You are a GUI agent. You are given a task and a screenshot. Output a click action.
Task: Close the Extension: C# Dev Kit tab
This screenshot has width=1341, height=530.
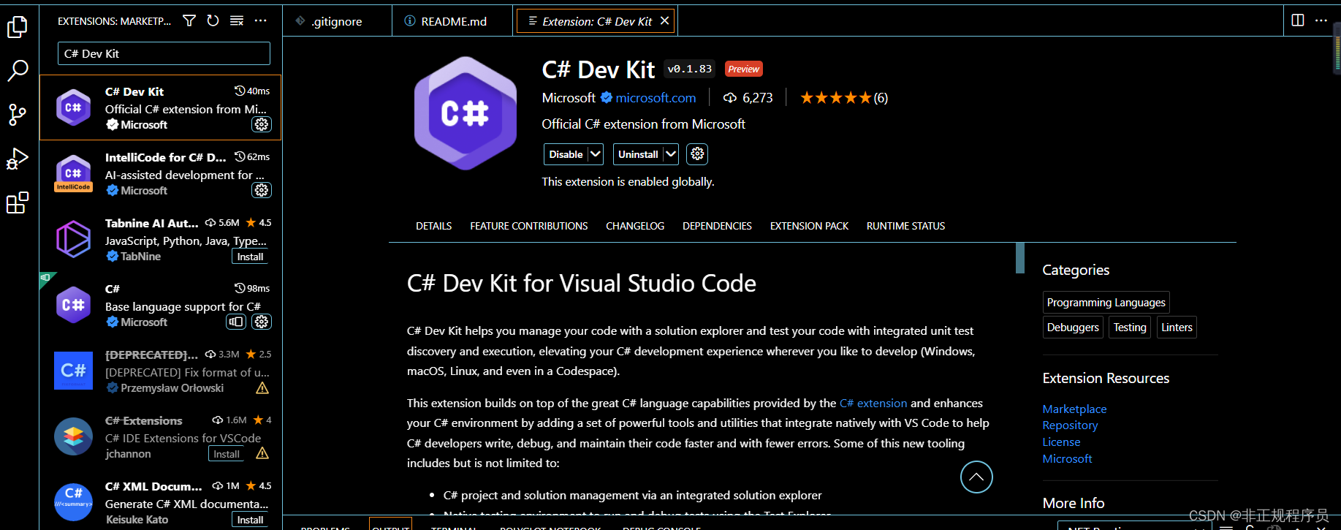(x=664, y=21)
